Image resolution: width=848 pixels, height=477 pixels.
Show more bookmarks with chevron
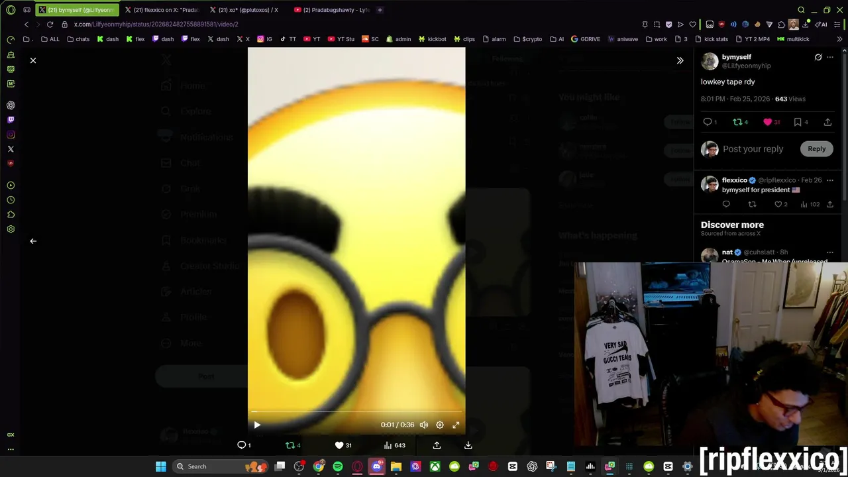839,39
